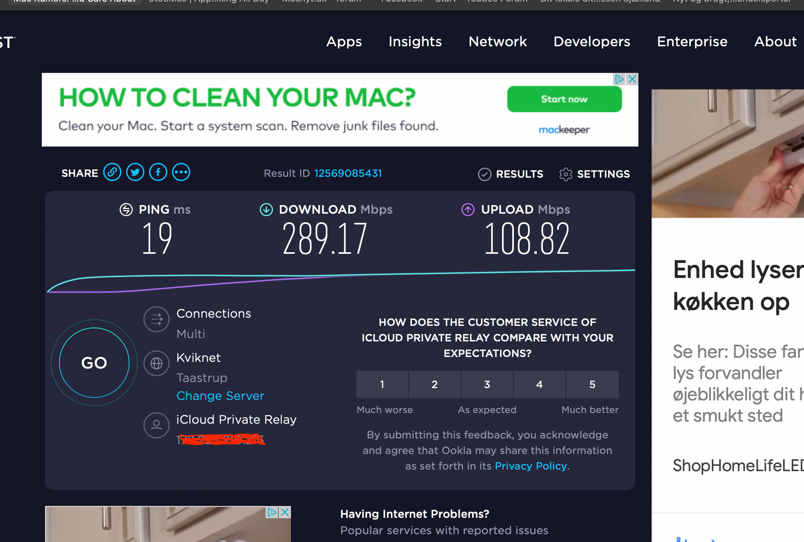Rate customer service as 5

593,384
